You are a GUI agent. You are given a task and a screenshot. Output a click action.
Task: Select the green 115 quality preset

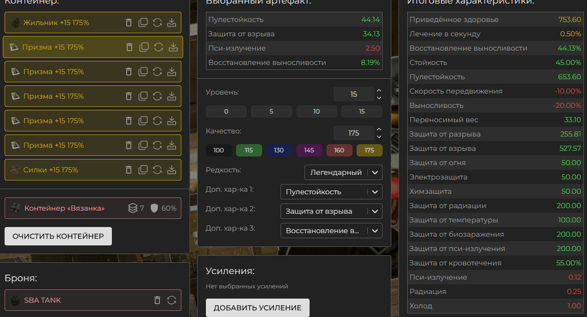pos(249,150)
